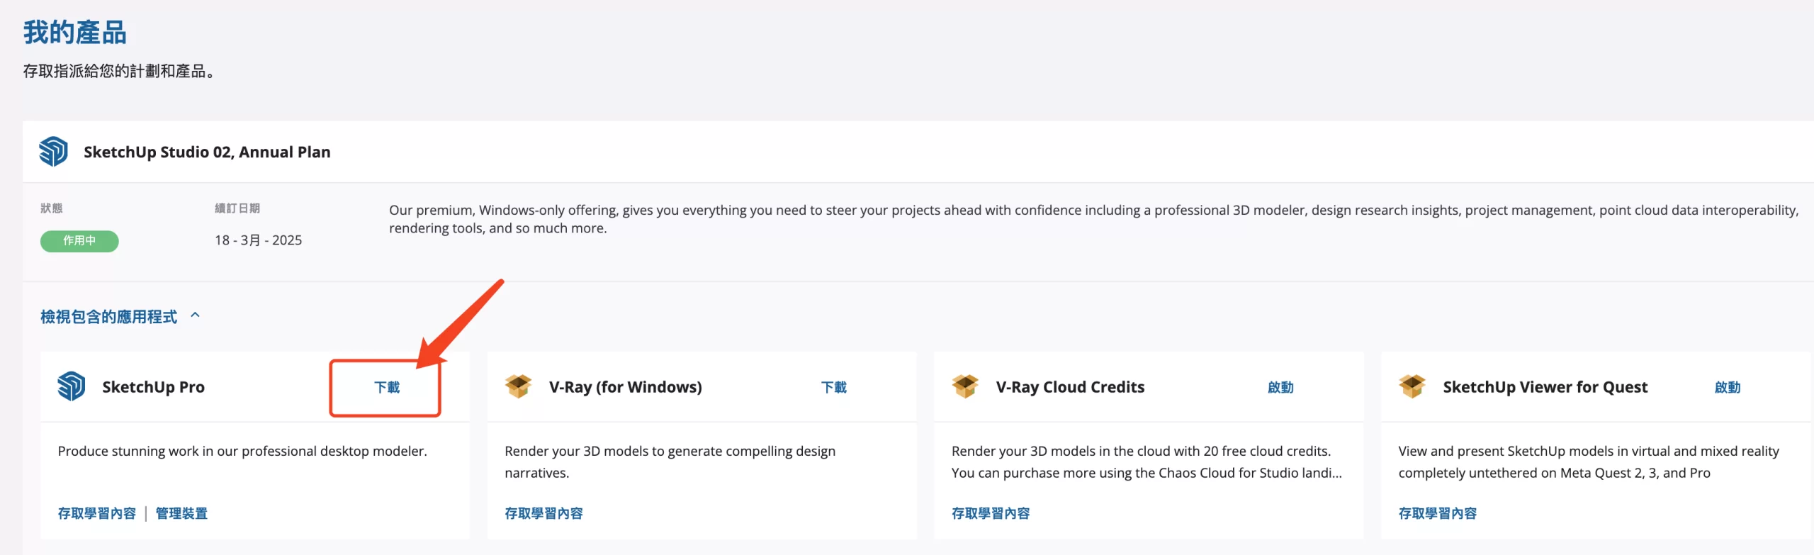Click the V-Ray (for Windows) box icon
1814x555 pixels.
(x=519, y=386)
